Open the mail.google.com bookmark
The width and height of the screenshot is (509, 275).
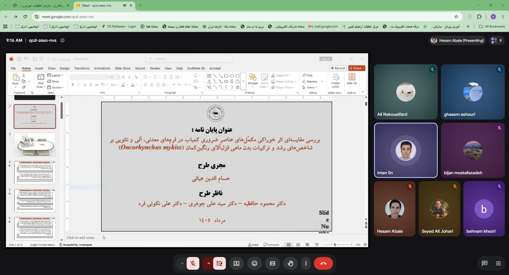tap(323, 26)
